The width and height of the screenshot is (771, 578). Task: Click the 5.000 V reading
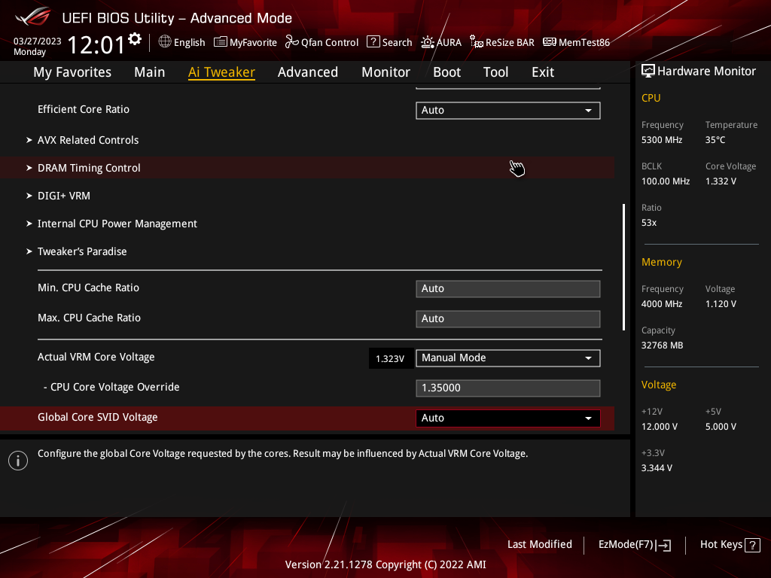point(721,427)
